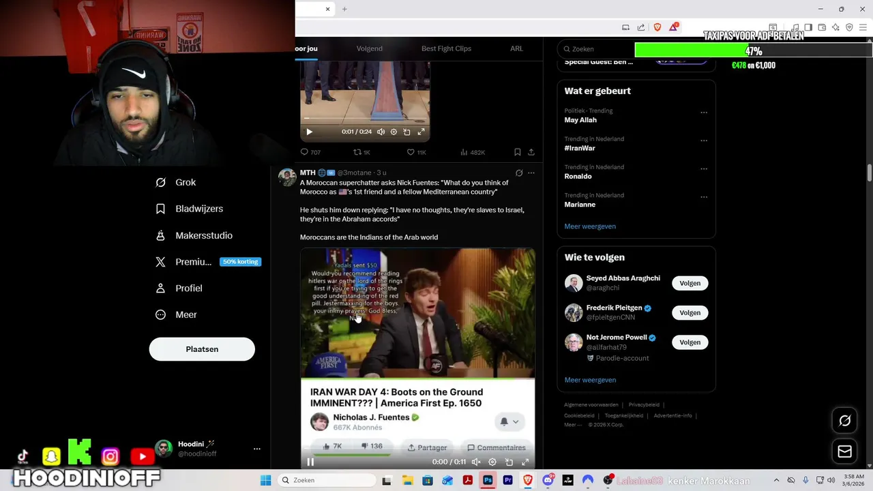Viewport: 873px width, 491px height.
Task: Reply to the post with 707 comments
Action: click(310, 152)
